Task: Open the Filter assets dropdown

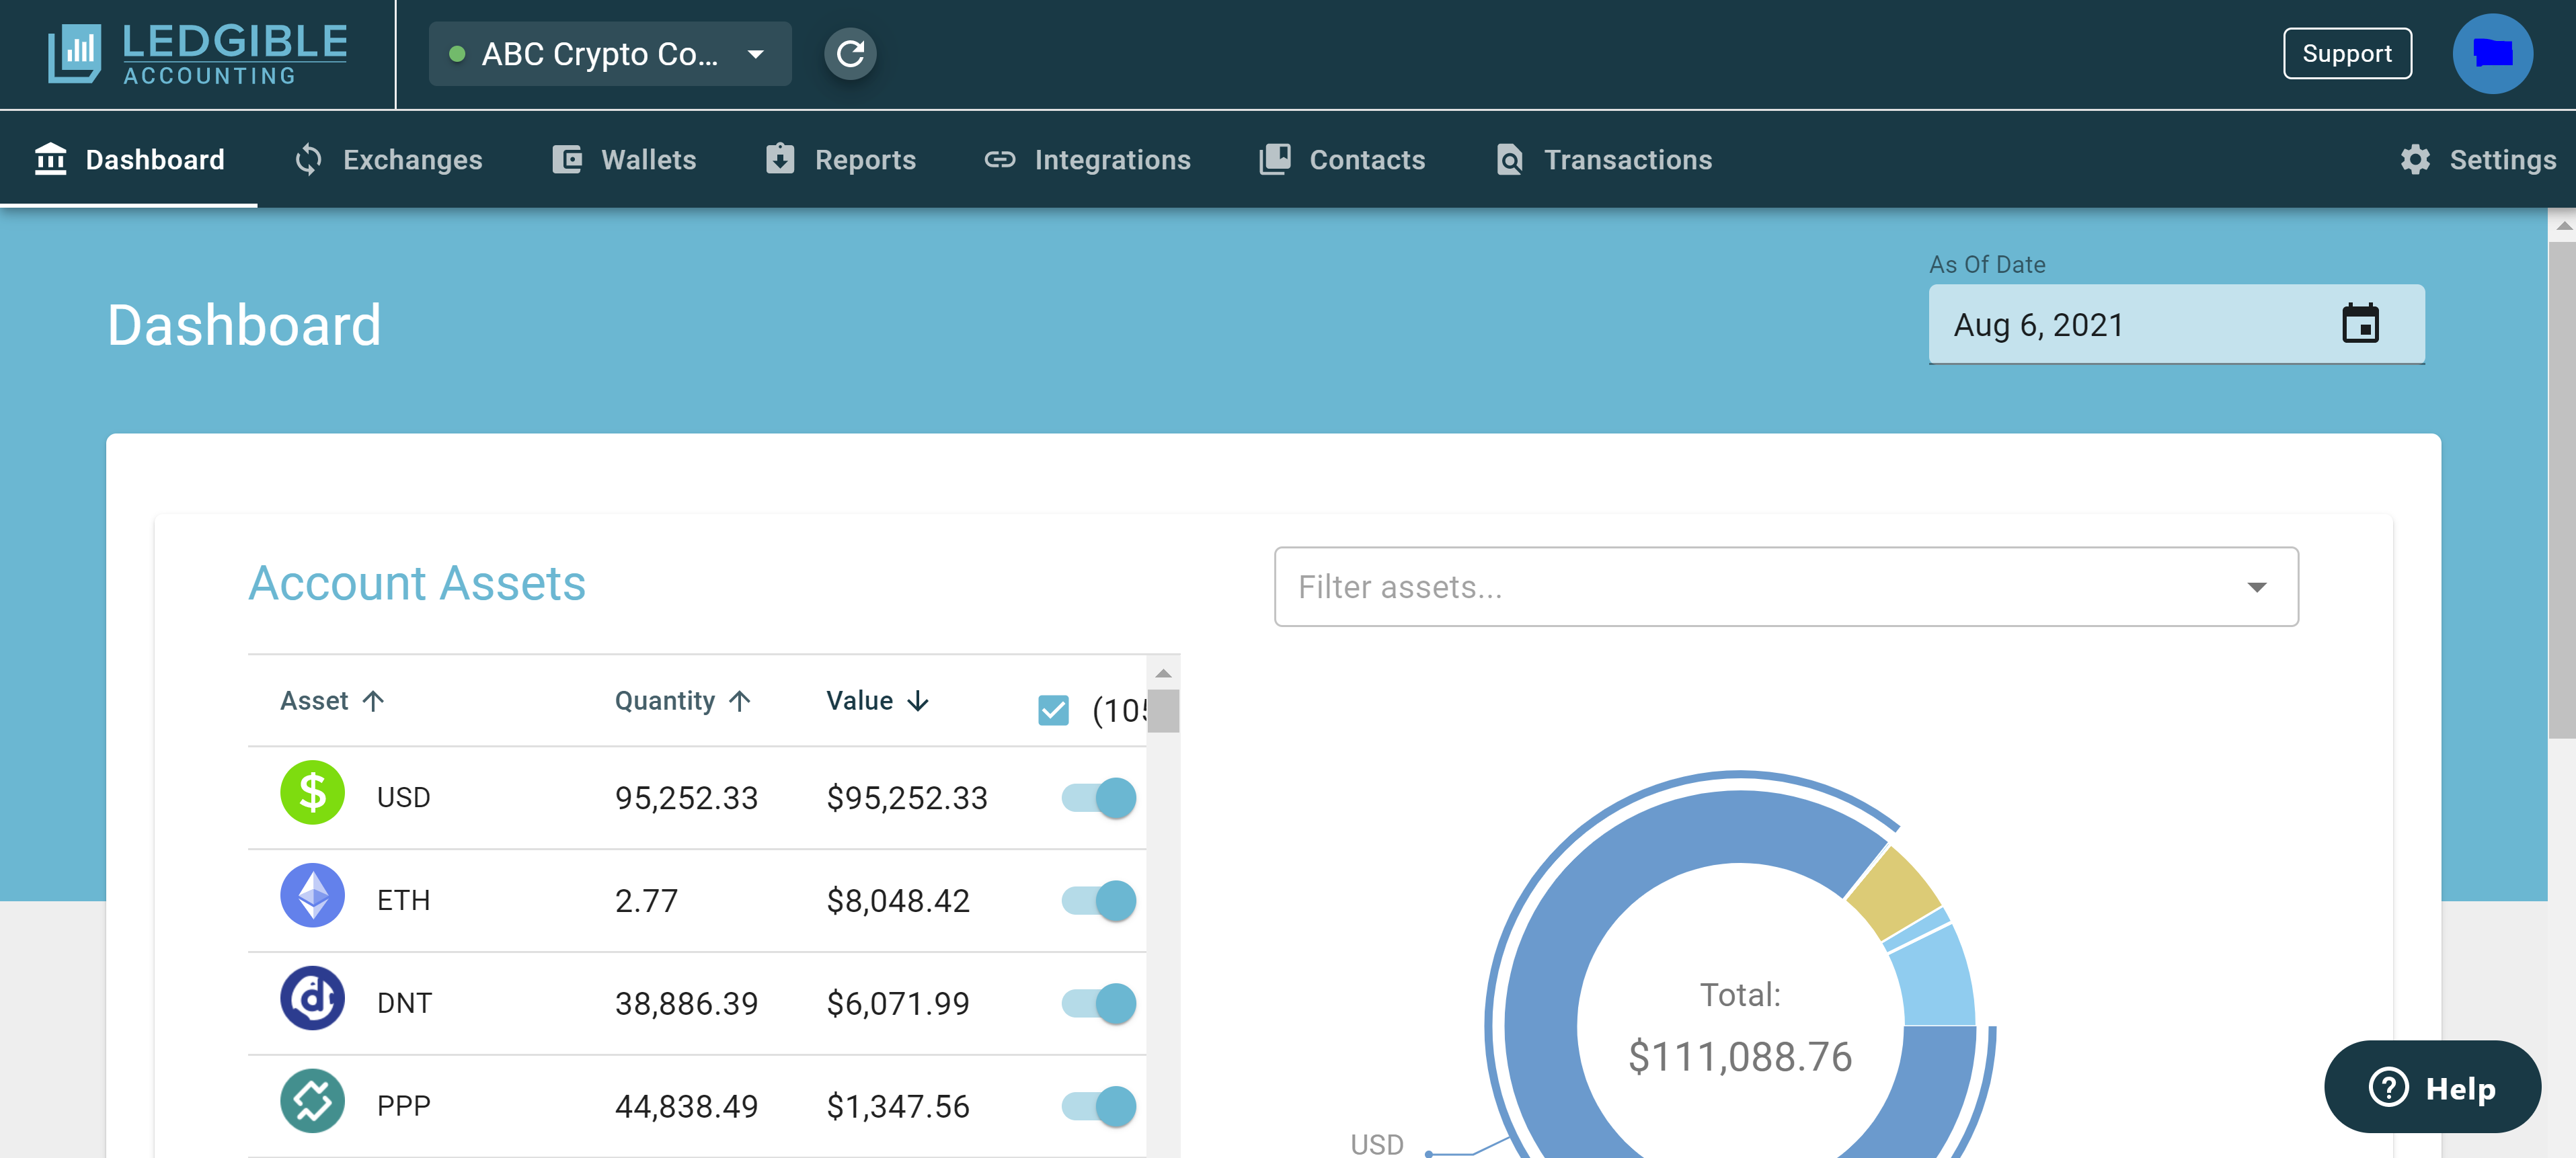Action: pyautogui.click(x=1785, y=587)
